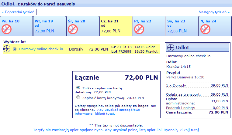
Task: Click 72,00 PLN price on Wt, lis 19
Action: pyautogui.click(x=44, y=31)
